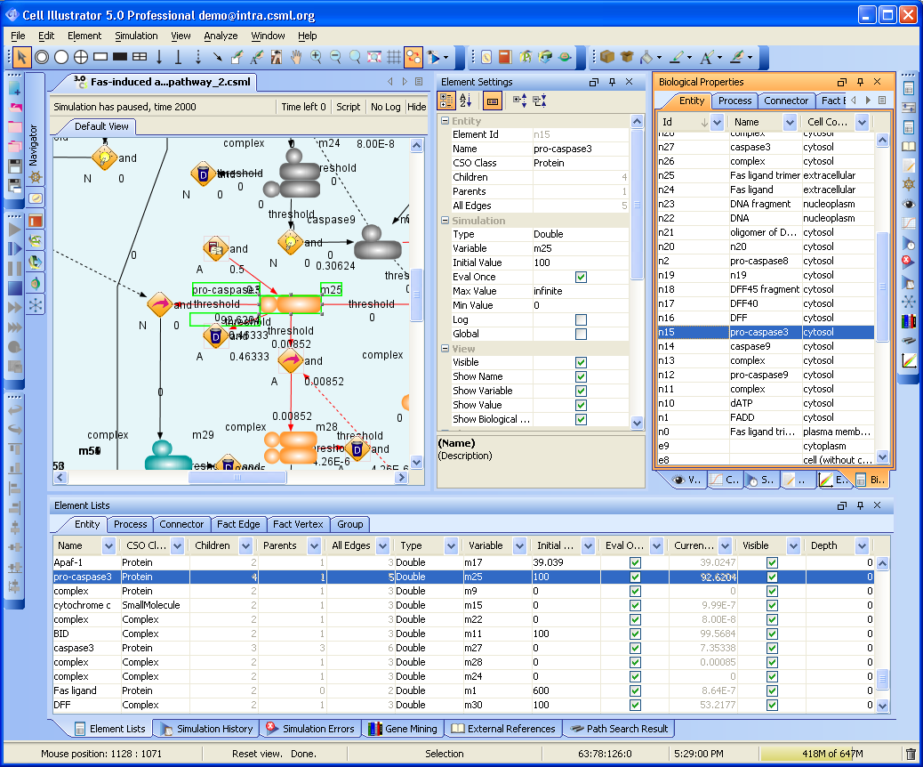Click Biological Properties vertical scrollbar thumb
Screen dimensions: 923x767
(882, 287)
